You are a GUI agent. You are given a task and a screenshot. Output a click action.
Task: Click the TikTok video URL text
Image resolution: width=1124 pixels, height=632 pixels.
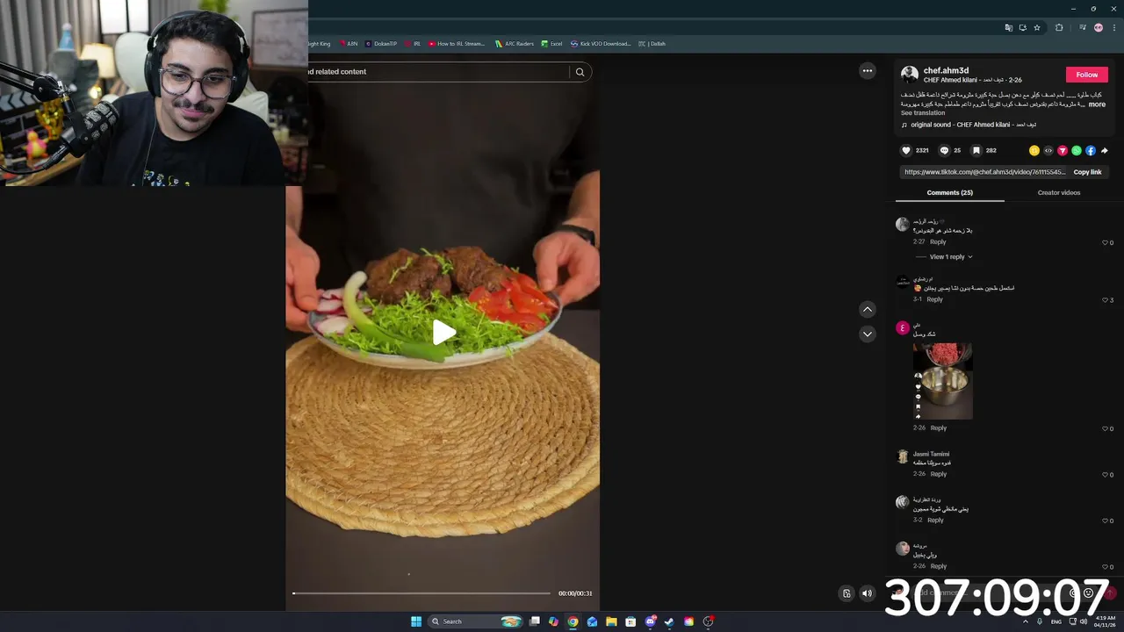coord(984,172)
